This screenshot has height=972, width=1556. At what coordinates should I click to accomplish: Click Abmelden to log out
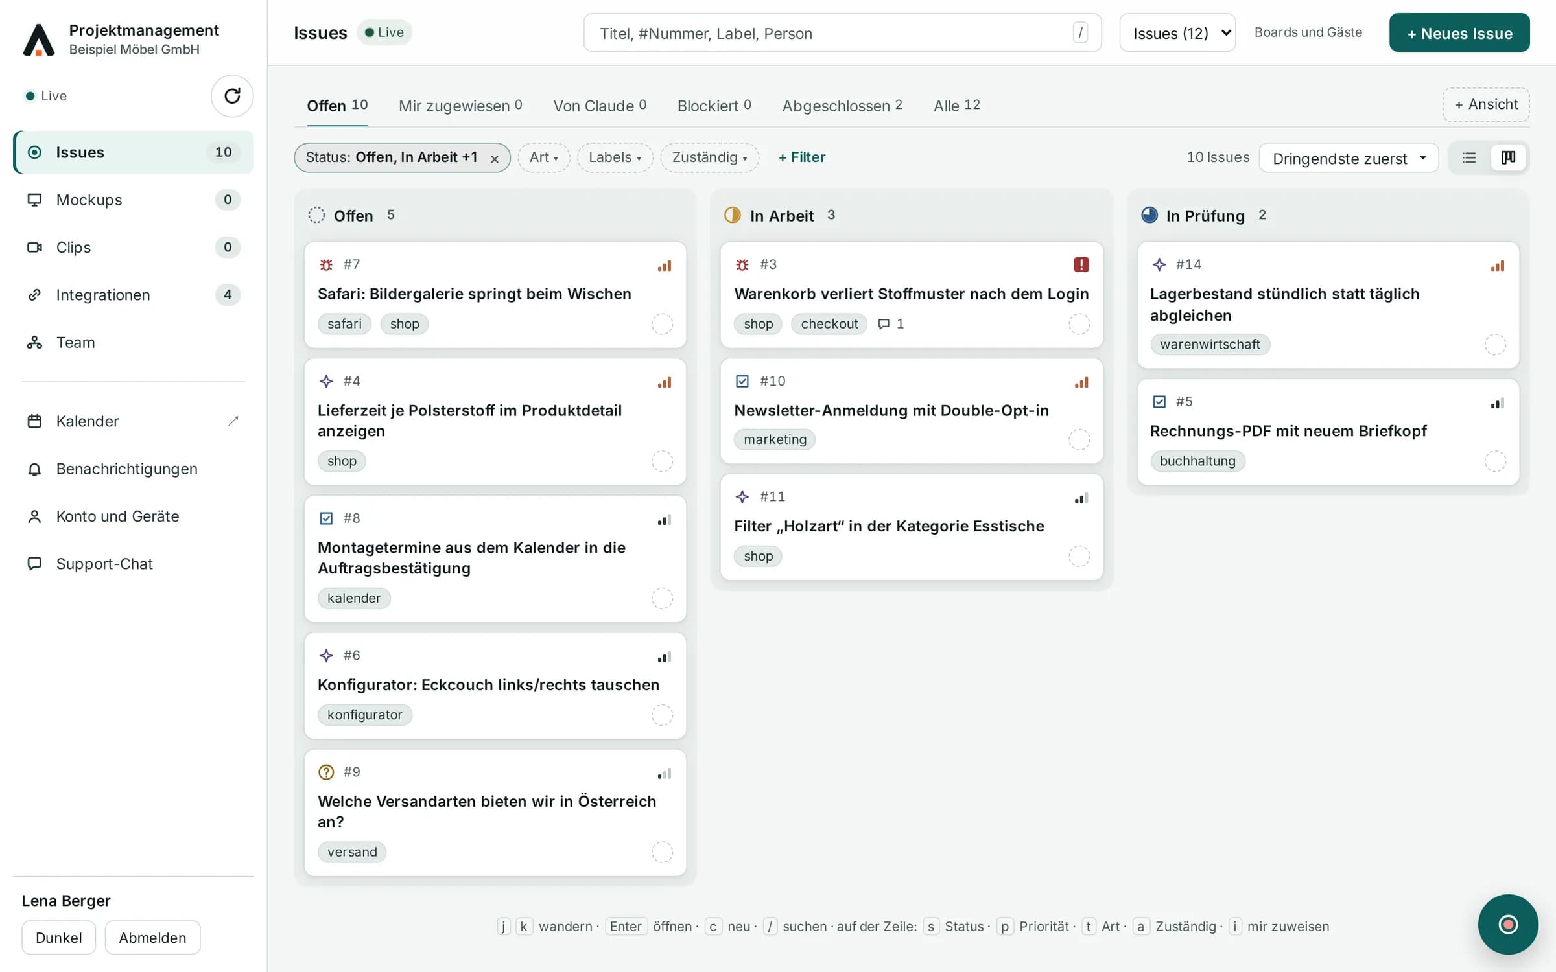tap(152, 938)
